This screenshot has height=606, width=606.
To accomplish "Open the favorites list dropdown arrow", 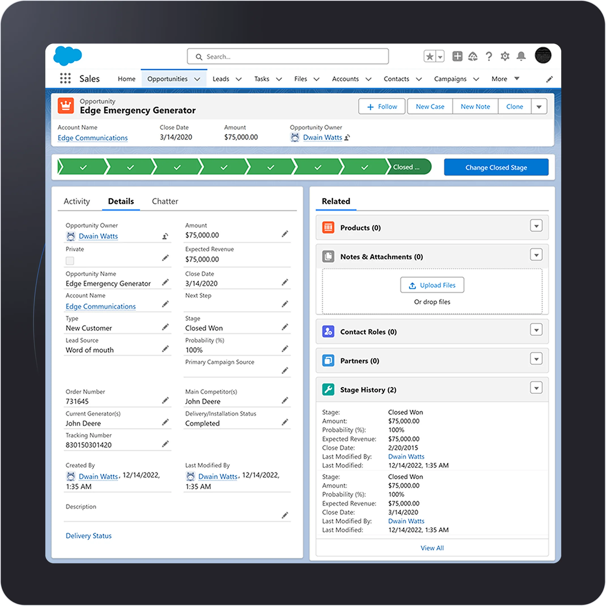I will point(440,56).
